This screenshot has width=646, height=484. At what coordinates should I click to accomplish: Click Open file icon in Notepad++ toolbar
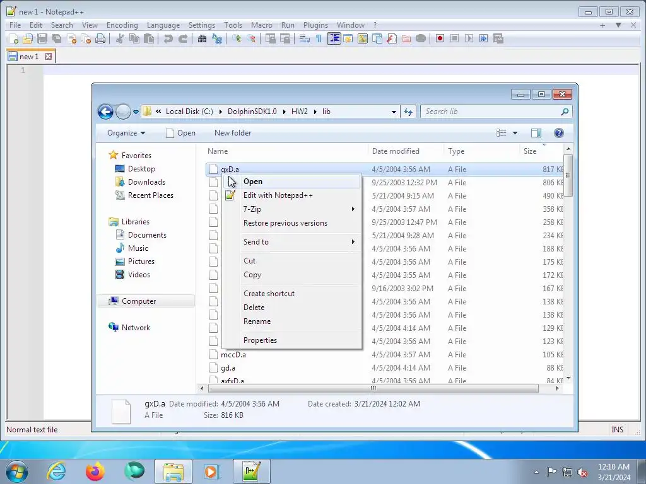(28, 38)
